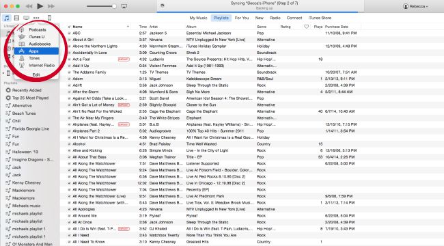
Task: Select the Music library icon
Action: click(x=7, y=18)
